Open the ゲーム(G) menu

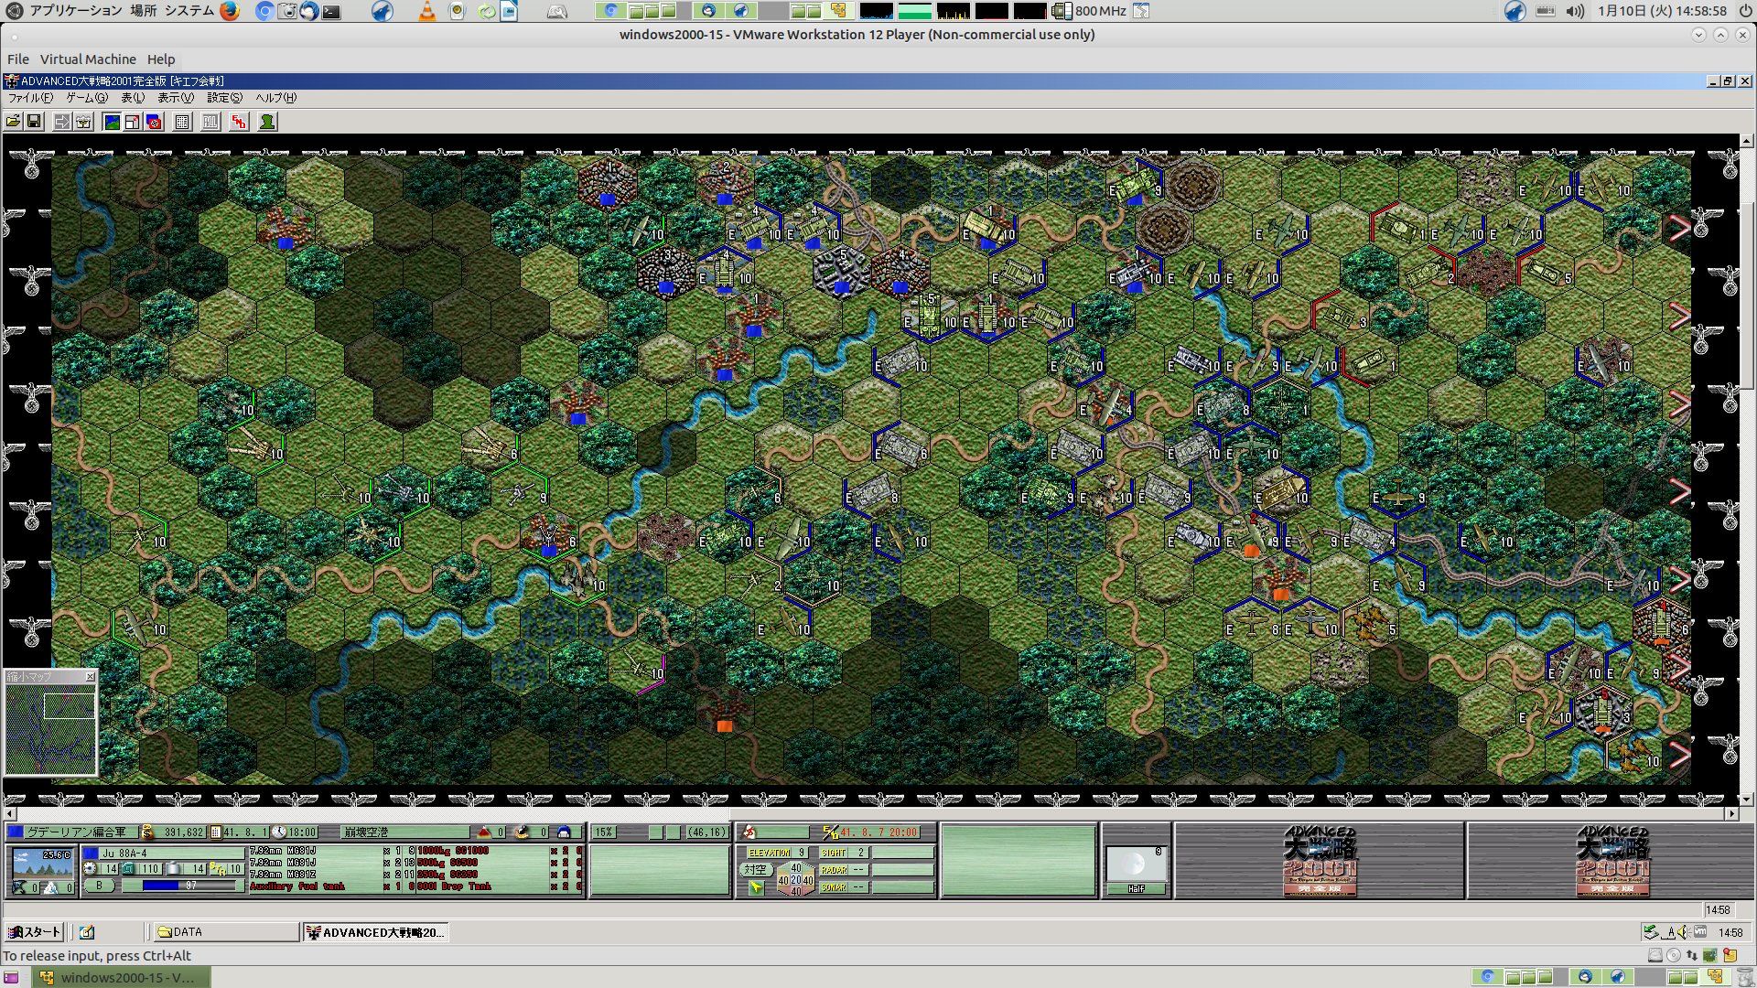[x=86, y=98]
